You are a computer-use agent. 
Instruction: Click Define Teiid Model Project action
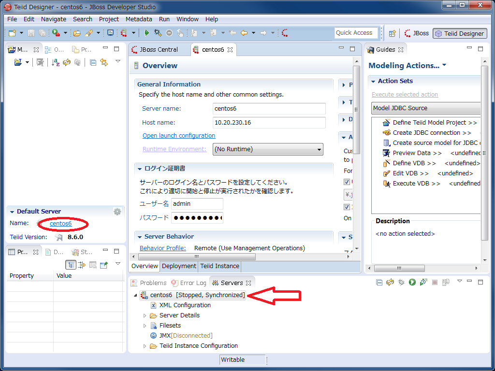(x=430, y=122)
